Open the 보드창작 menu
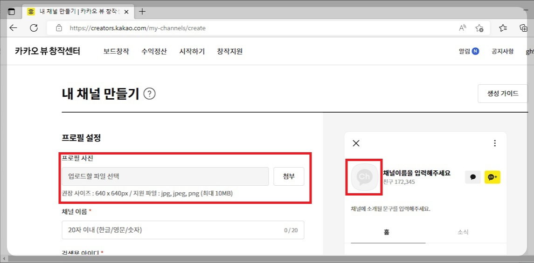Screen dimensions: 534x263 click(x=116, y=52)
